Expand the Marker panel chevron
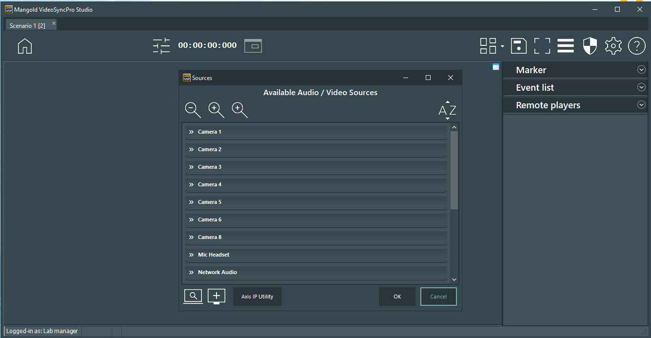This screenshot has height=338, width=651. point(641,70)
